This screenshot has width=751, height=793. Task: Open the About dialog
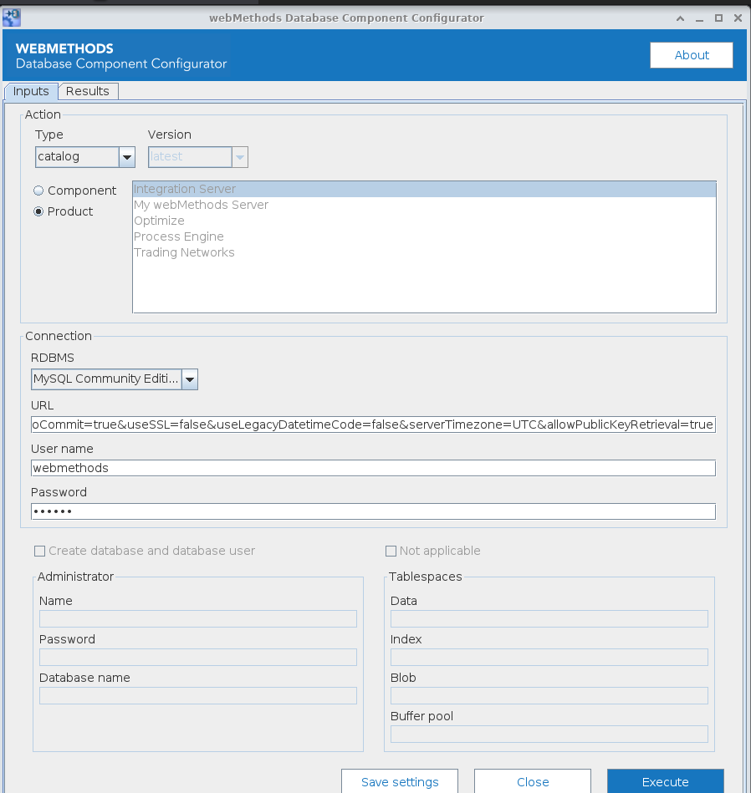point(692,55)
